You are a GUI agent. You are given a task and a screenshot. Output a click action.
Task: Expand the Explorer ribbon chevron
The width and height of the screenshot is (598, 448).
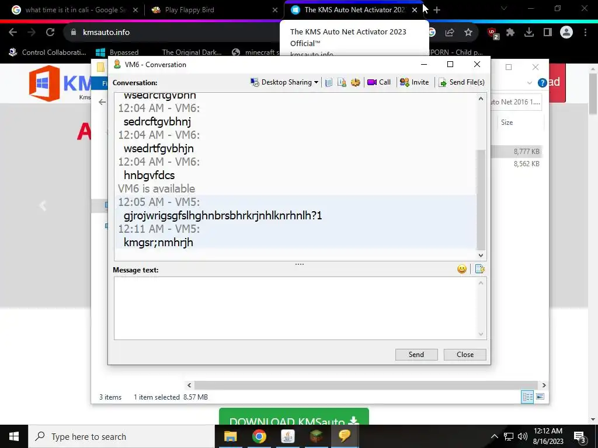point(529,83)
